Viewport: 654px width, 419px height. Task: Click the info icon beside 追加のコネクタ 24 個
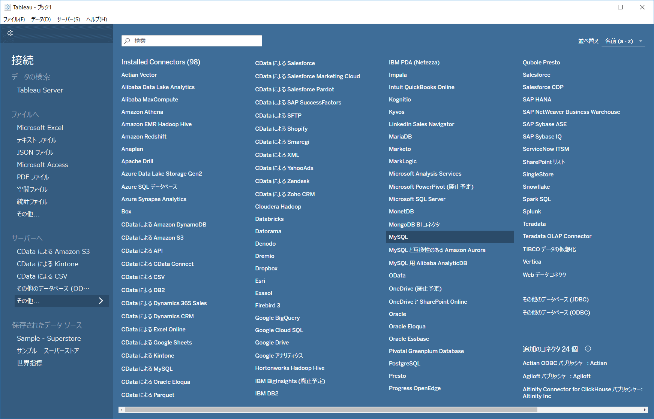click(588, 349)
